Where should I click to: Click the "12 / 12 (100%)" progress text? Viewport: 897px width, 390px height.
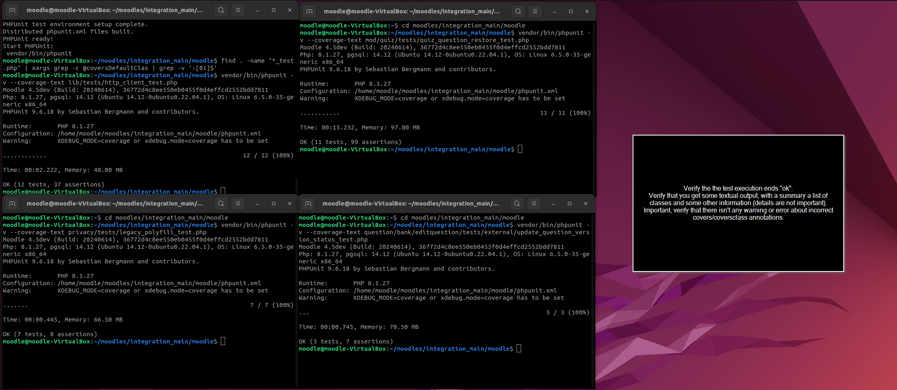268,156
